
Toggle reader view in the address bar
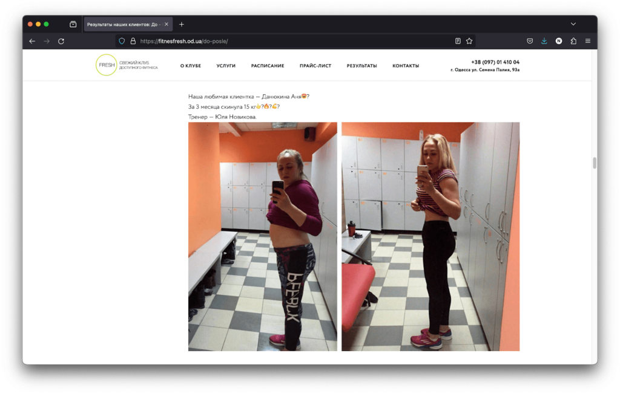point(458,41)
